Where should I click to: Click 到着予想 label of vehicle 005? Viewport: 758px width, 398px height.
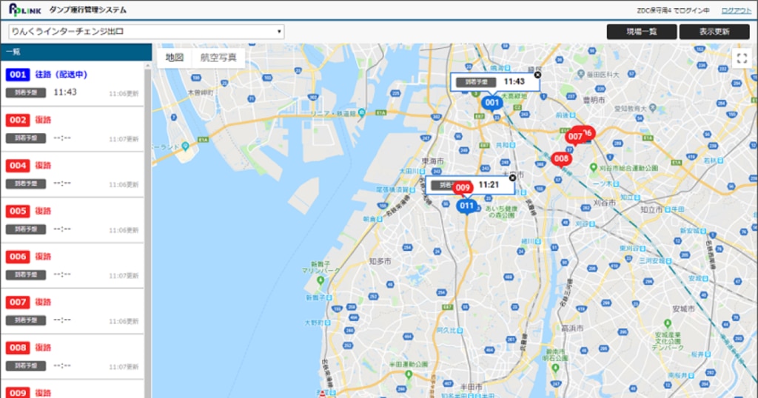click(26, 229)
